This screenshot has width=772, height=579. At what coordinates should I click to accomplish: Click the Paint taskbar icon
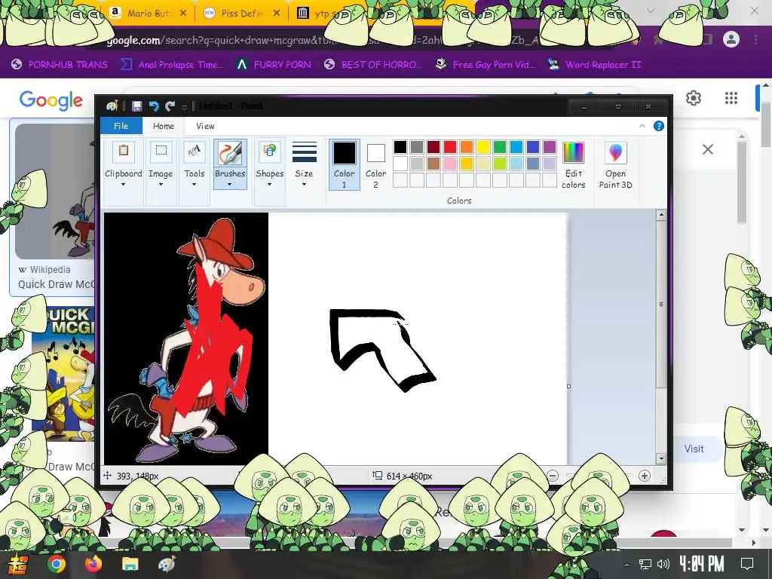(167, 564)
